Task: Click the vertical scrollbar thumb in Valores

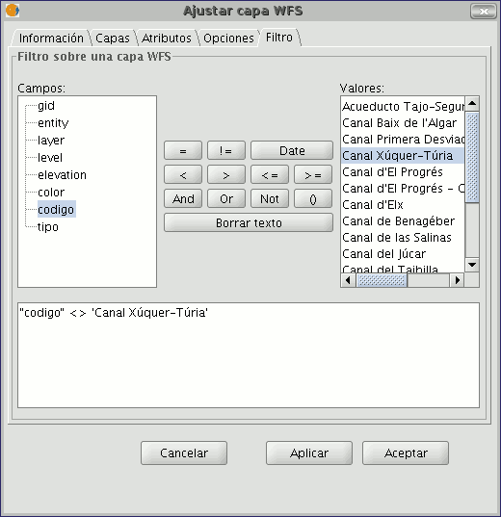Action: (472, 157)
